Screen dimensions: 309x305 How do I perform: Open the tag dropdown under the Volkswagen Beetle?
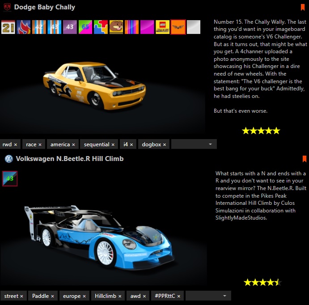tap(224, 296)
